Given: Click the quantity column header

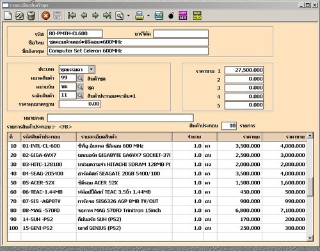Looking at the screenshot, I should (195, 137).
